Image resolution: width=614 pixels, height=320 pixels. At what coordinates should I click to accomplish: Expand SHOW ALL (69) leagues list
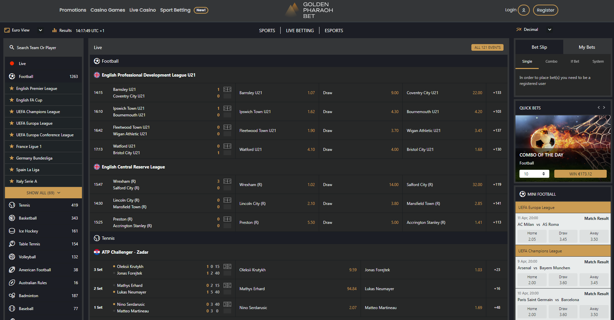[43, 193]
